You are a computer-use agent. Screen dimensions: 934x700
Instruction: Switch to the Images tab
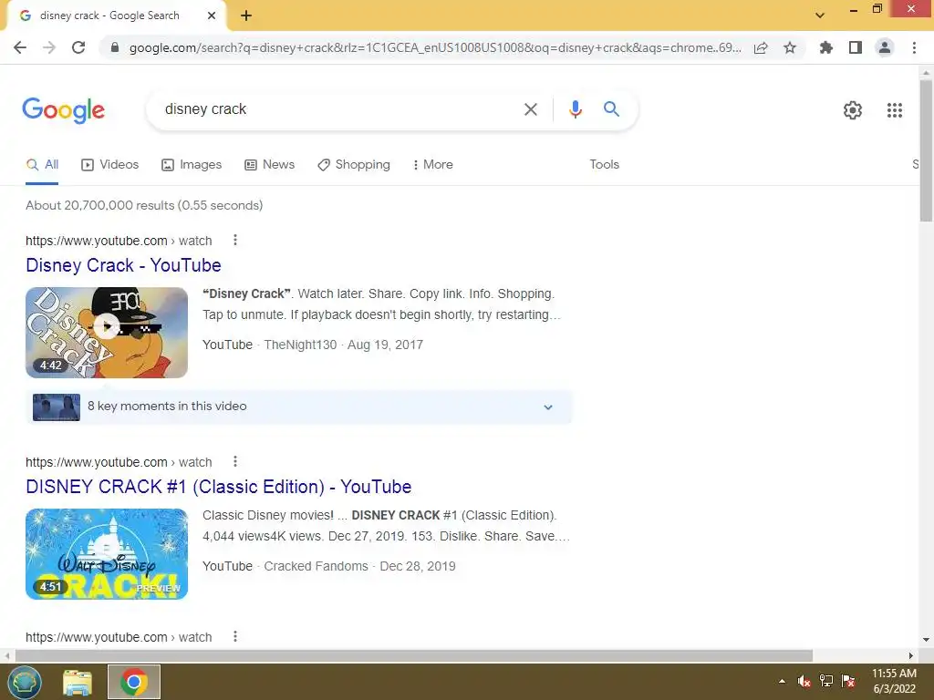click(192, 165)
